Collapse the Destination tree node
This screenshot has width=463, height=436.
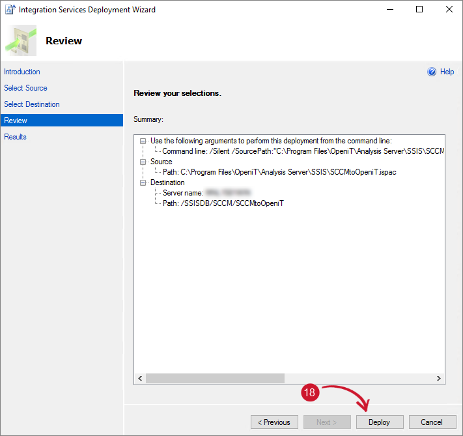(143, 182)
